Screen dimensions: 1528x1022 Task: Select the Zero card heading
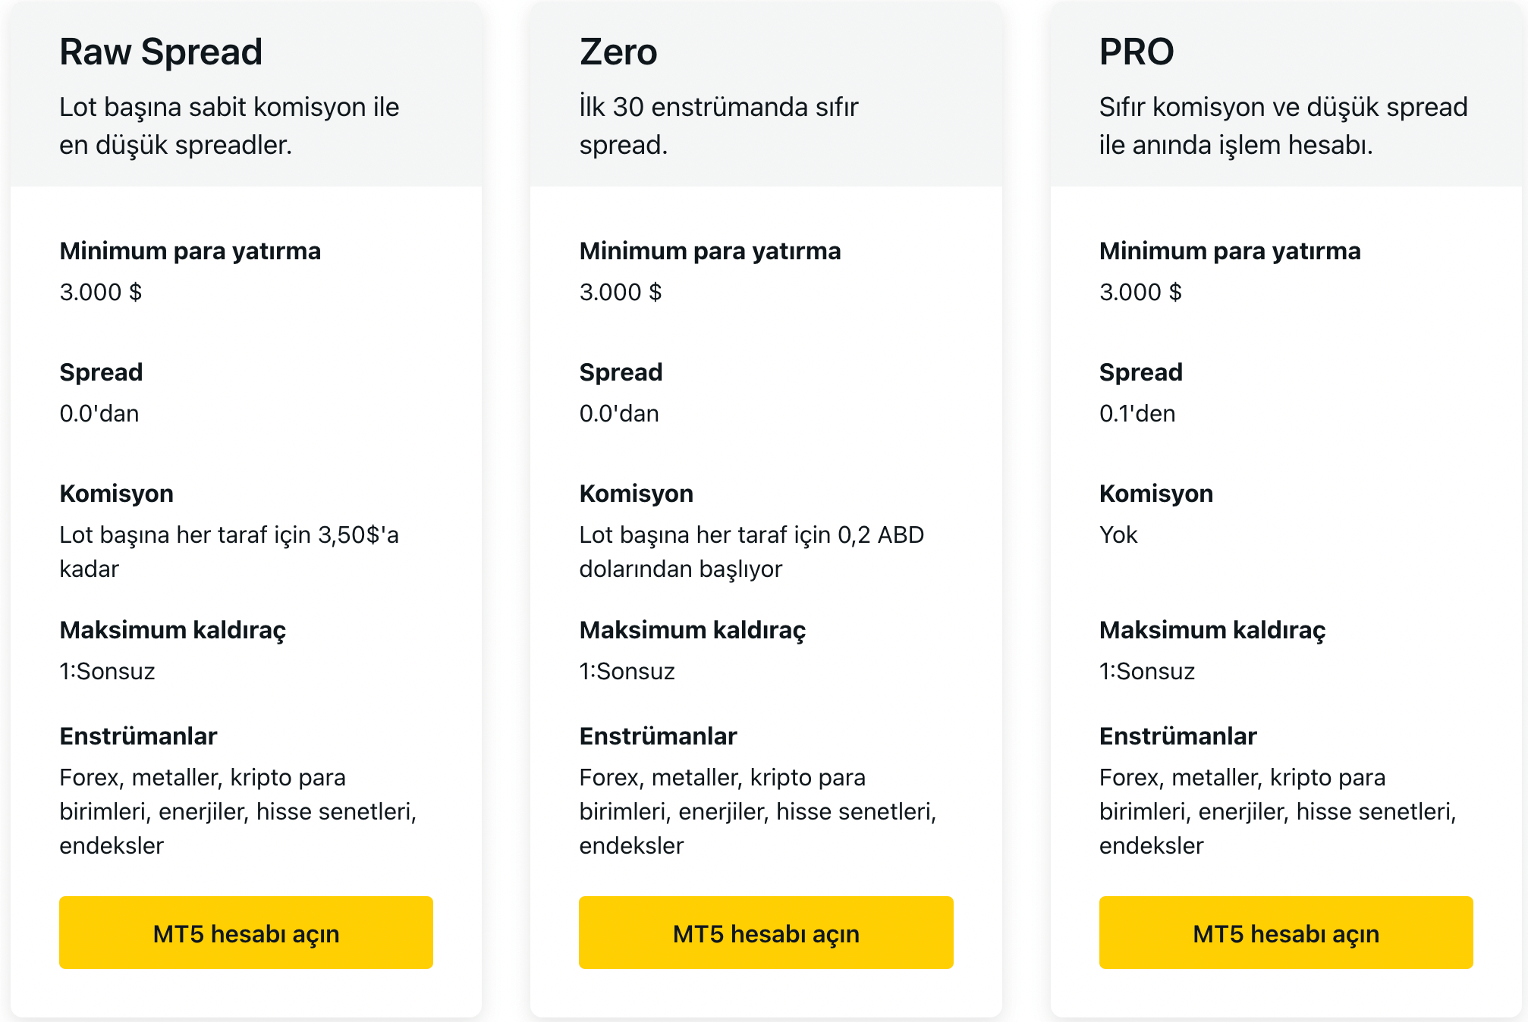(x=618, y=52)
